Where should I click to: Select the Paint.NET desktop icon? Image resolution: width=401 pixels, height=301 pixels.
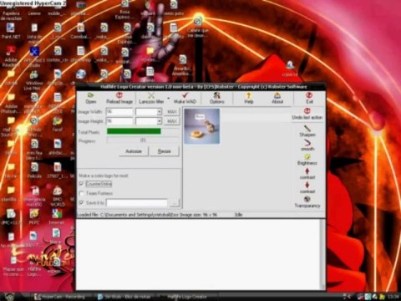[x=11, y=31]
